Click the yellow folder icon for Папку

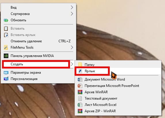(x=80, y=64)
